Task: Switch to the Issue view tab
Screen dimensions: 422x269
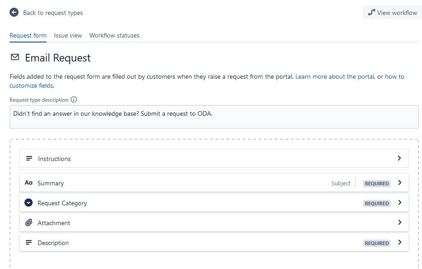Action: [68, 35]
